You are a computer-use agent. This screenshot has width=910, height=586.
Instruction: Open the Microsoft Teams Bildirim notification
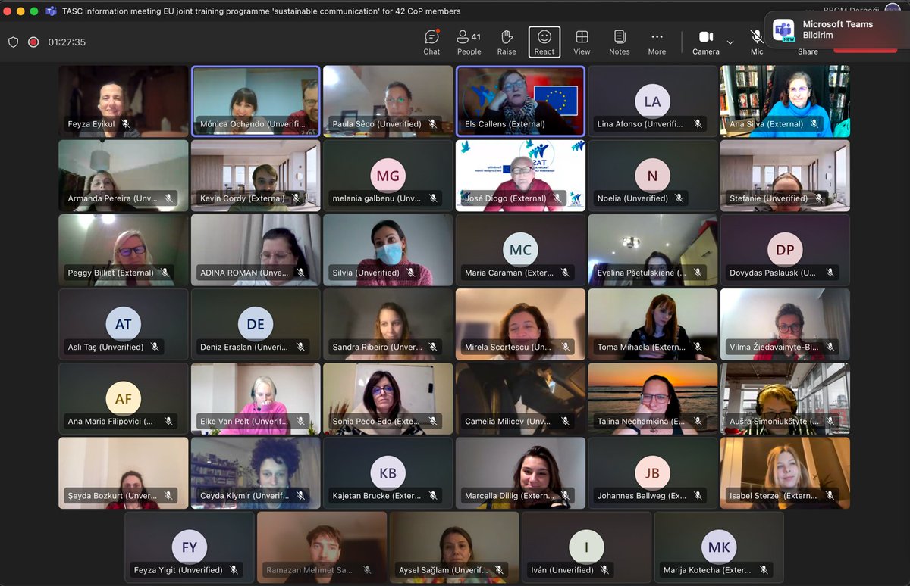[x=836, y=30]
